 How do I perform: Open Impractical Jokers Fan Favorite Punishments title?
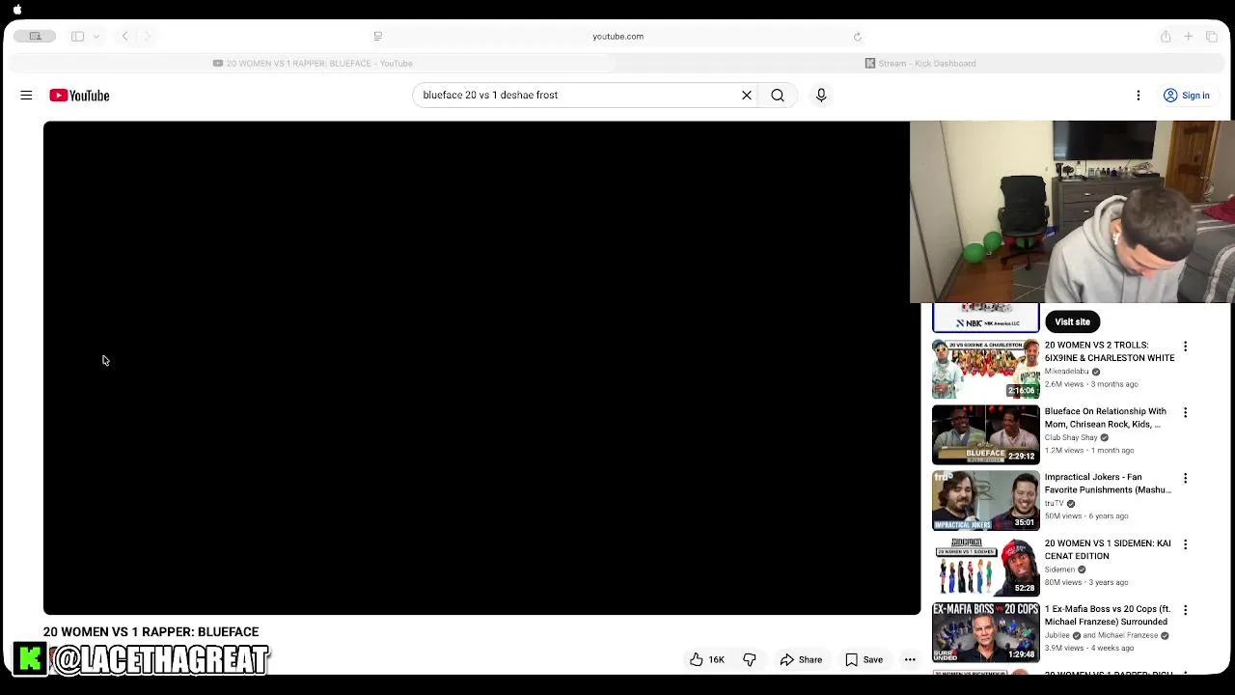point(1108,484)
